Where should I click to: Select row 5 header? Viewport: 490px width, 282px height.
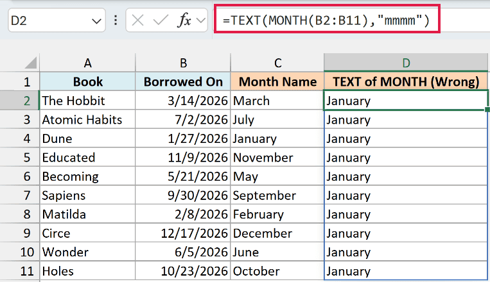[20, 157]
